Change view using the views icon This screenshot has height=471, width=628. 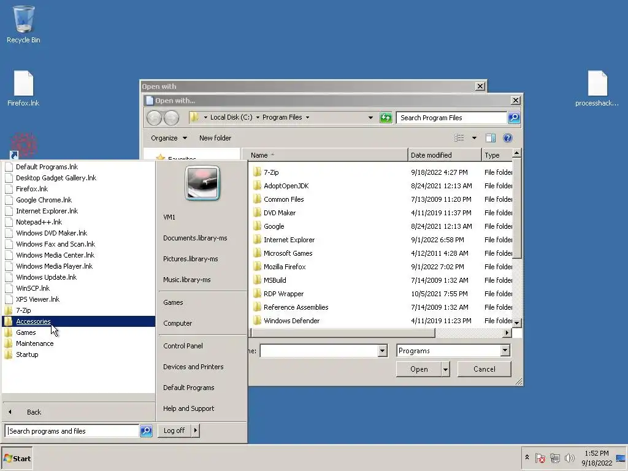(x=459, y=138)
